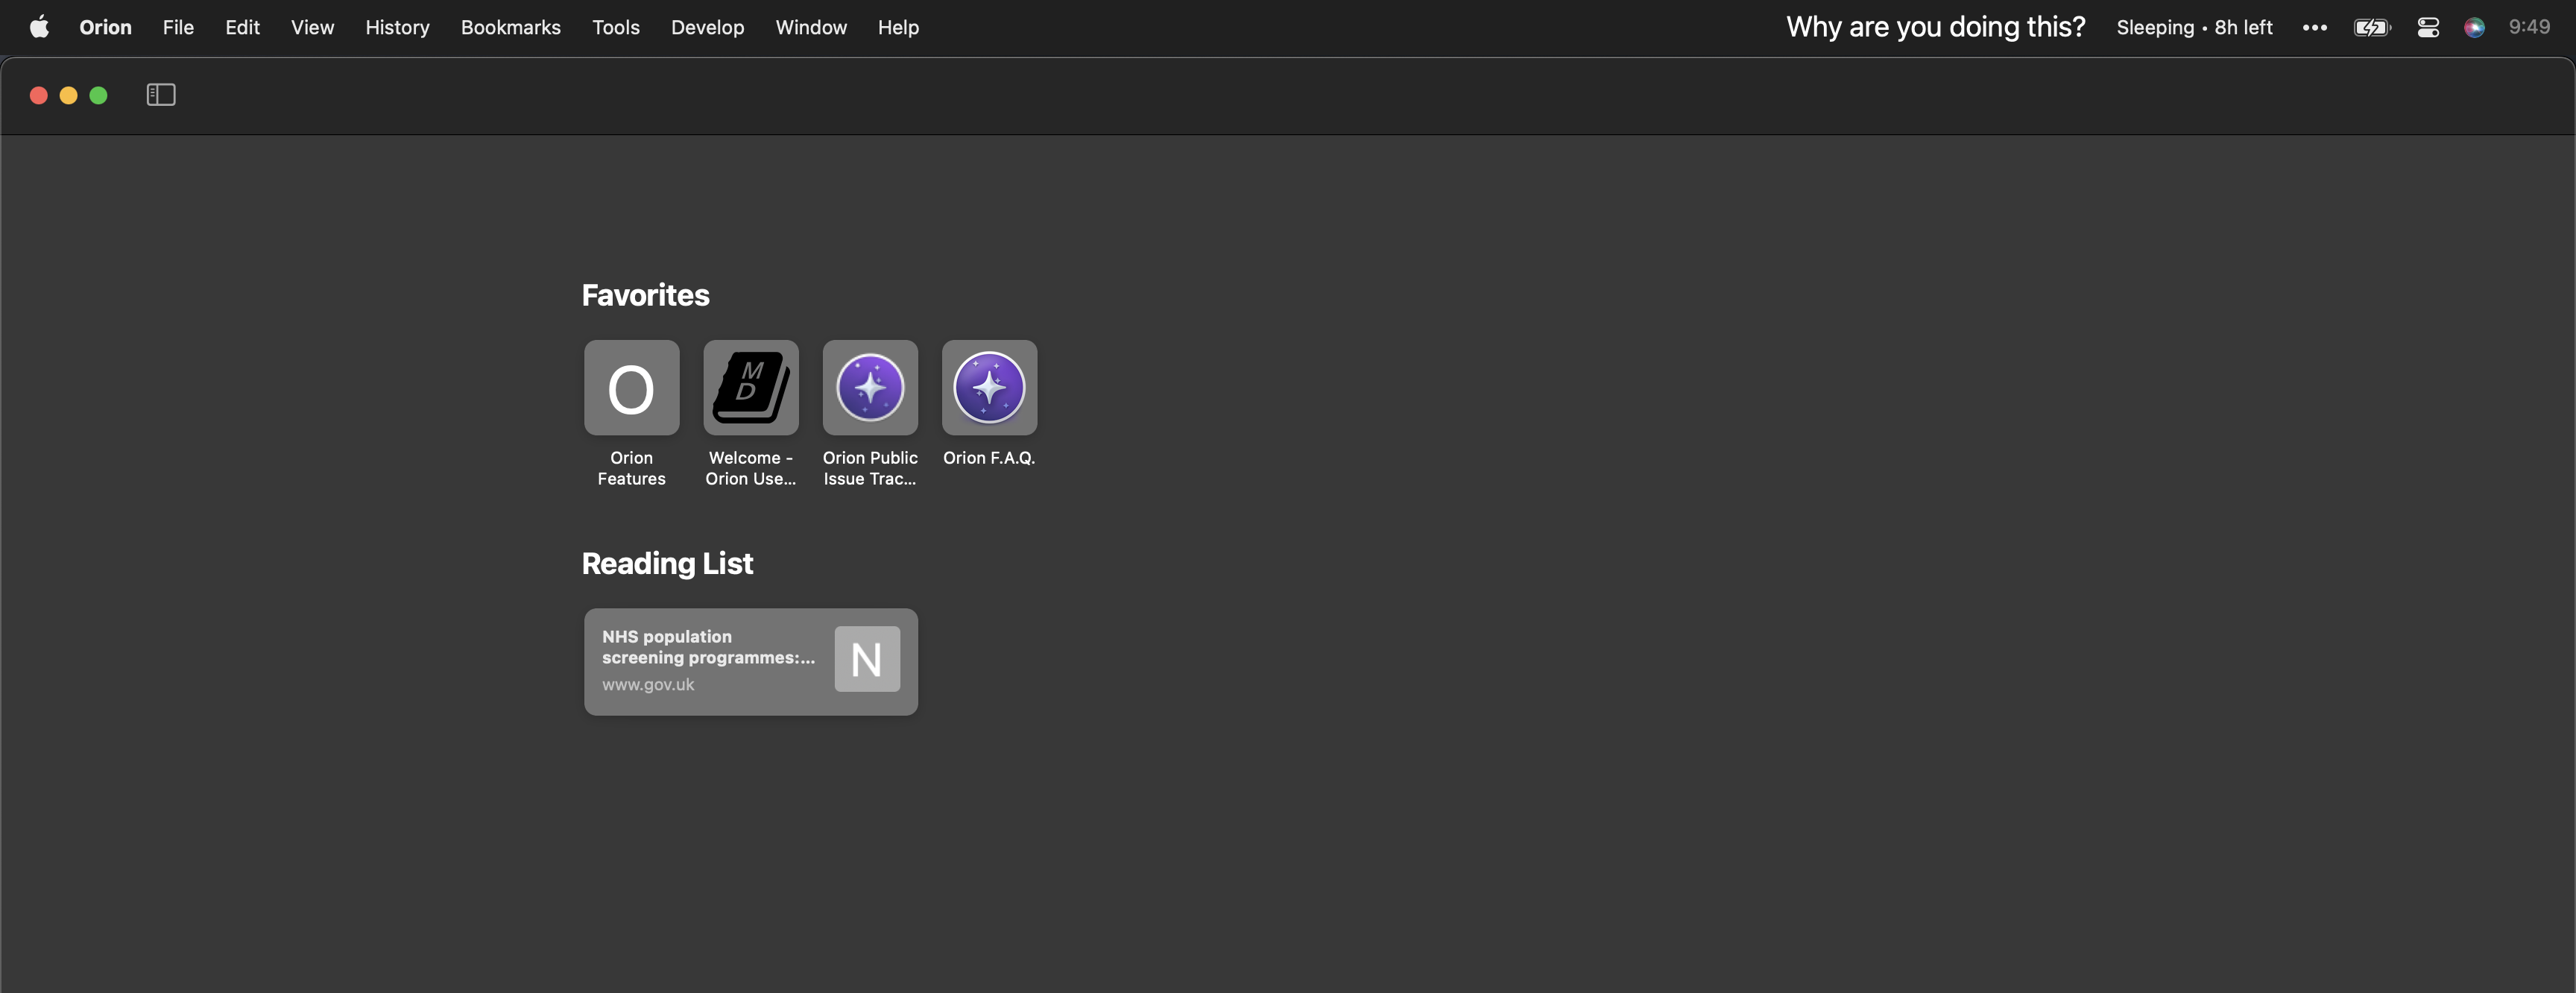Click the three dots menu bar item

pyautogui.click(x=2314, y=27)
